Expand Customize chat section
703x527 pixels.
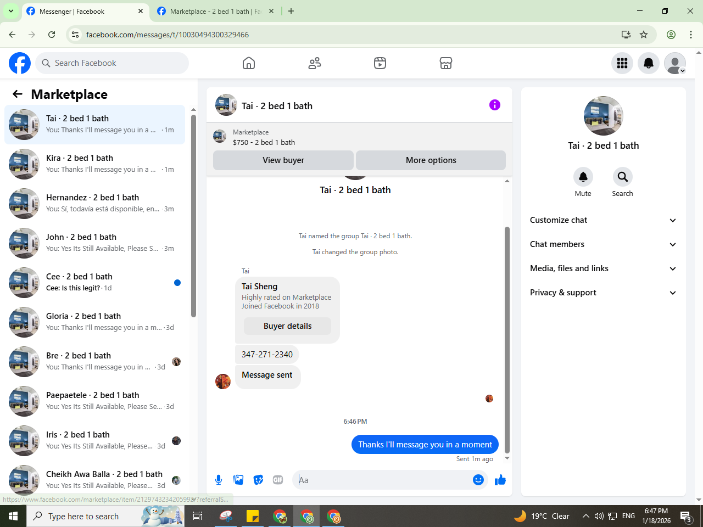pyautogui.click(x=603, y=220)
